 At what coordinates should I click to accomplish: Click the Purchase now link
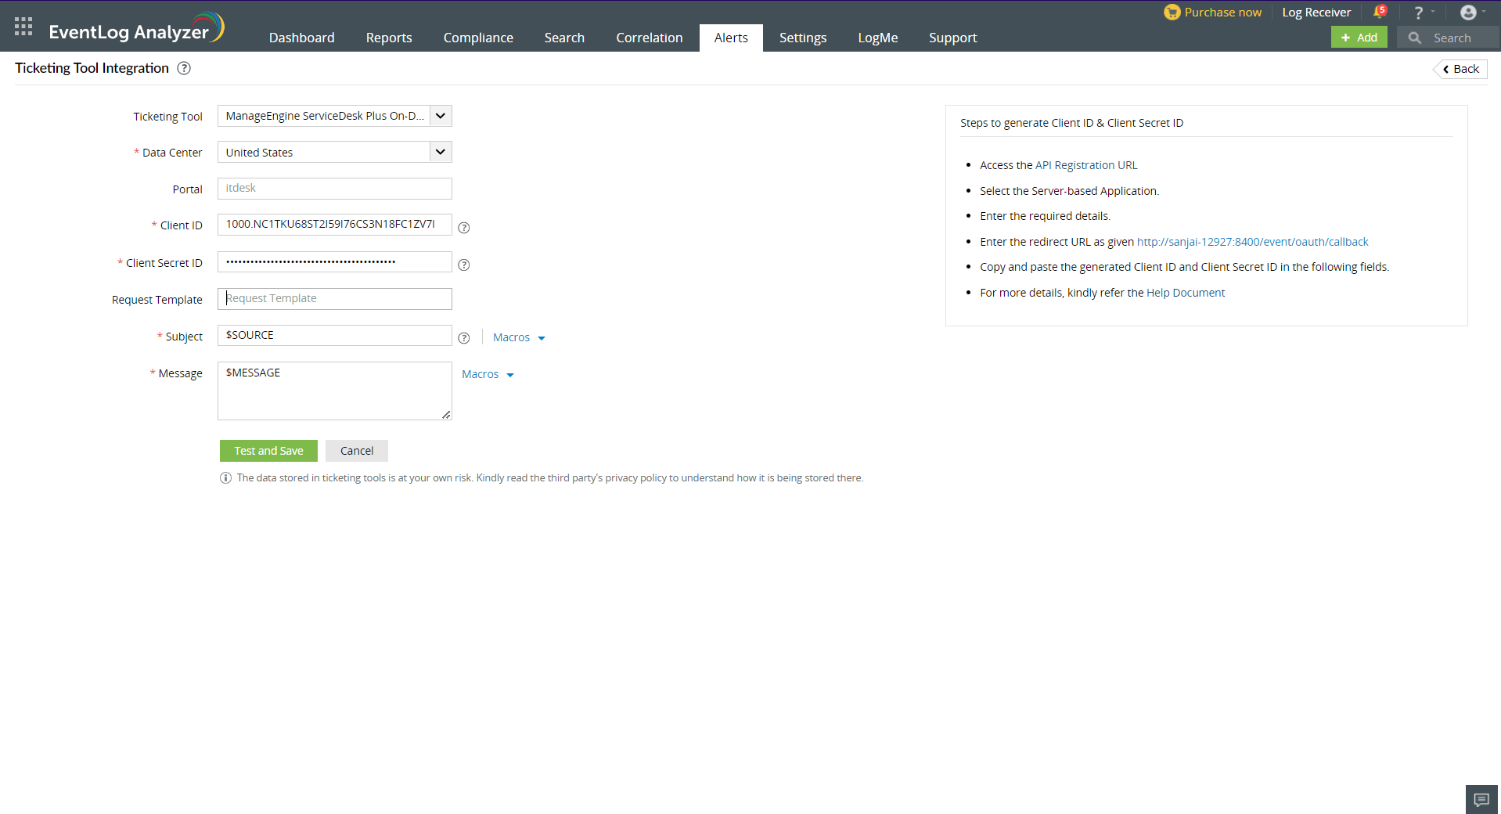click(1223, 13)
